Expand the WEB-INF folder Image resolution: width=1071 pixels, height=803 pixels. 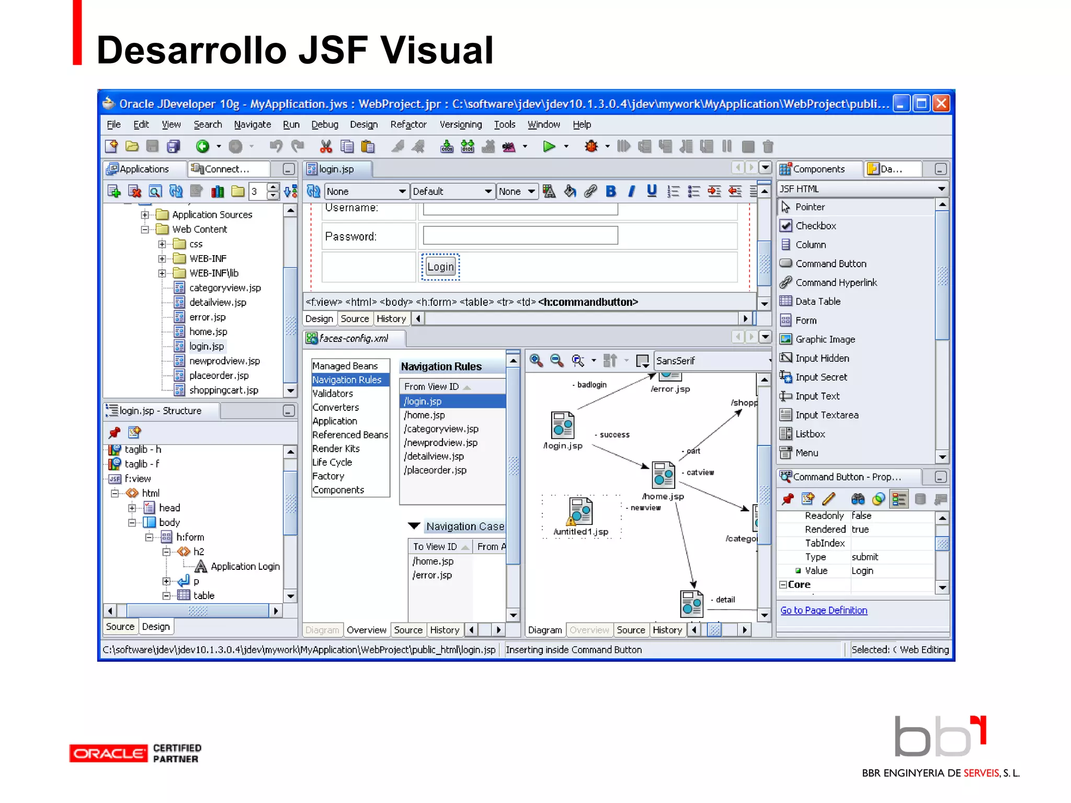[162, 259]
